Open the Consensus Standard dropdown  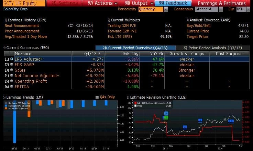207,9
